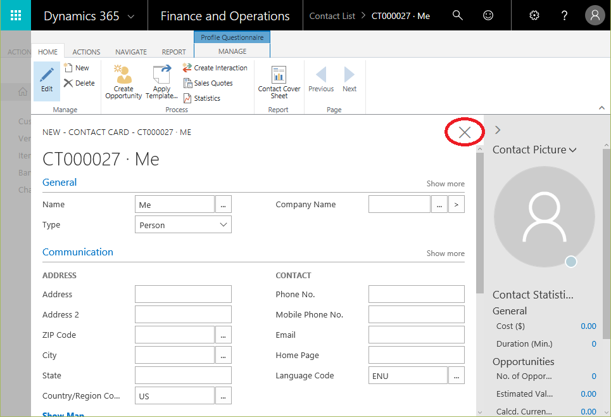The width and height of the screenshot is (611, 417).
Task: Click the home icon in left sidebar
Action: point(23,92)
